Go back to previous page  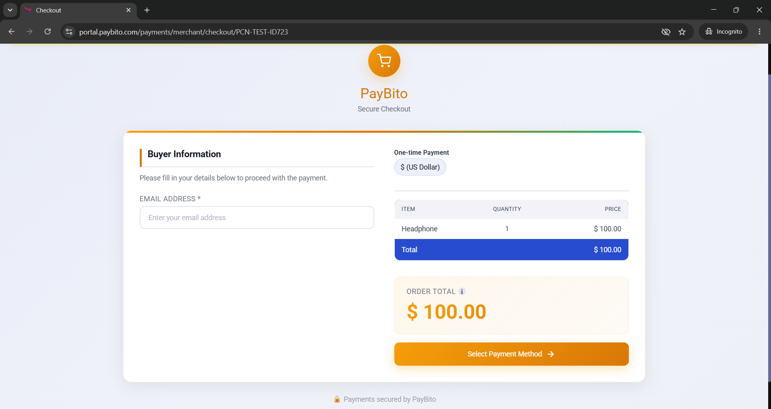point(11,32)
